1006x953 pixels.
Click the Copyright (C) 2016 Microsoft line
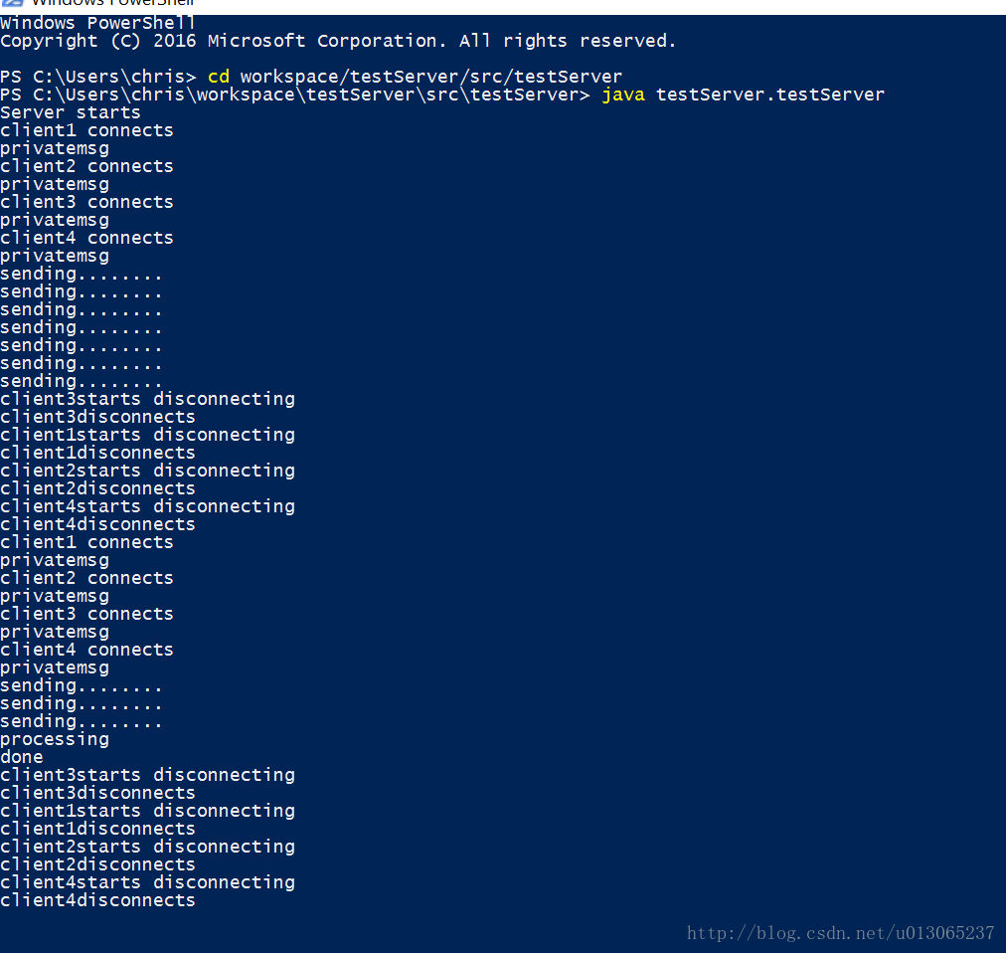pos(338,41)
